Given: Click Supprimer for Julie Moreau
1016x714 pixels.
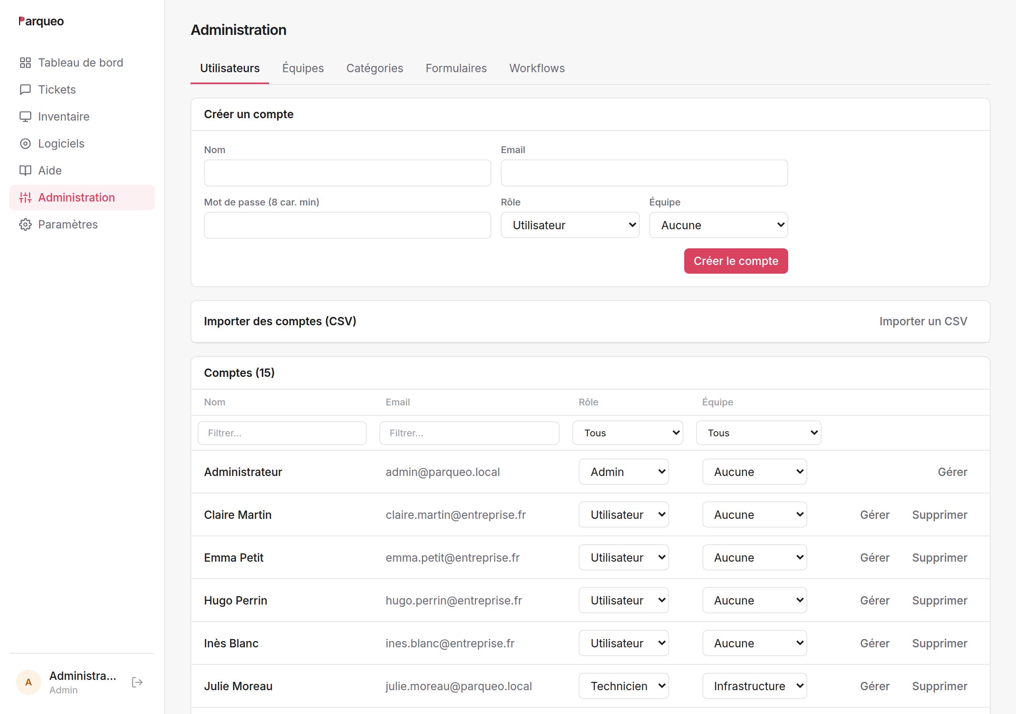Looking at the screenshot, I should click(x=939, y=686).
